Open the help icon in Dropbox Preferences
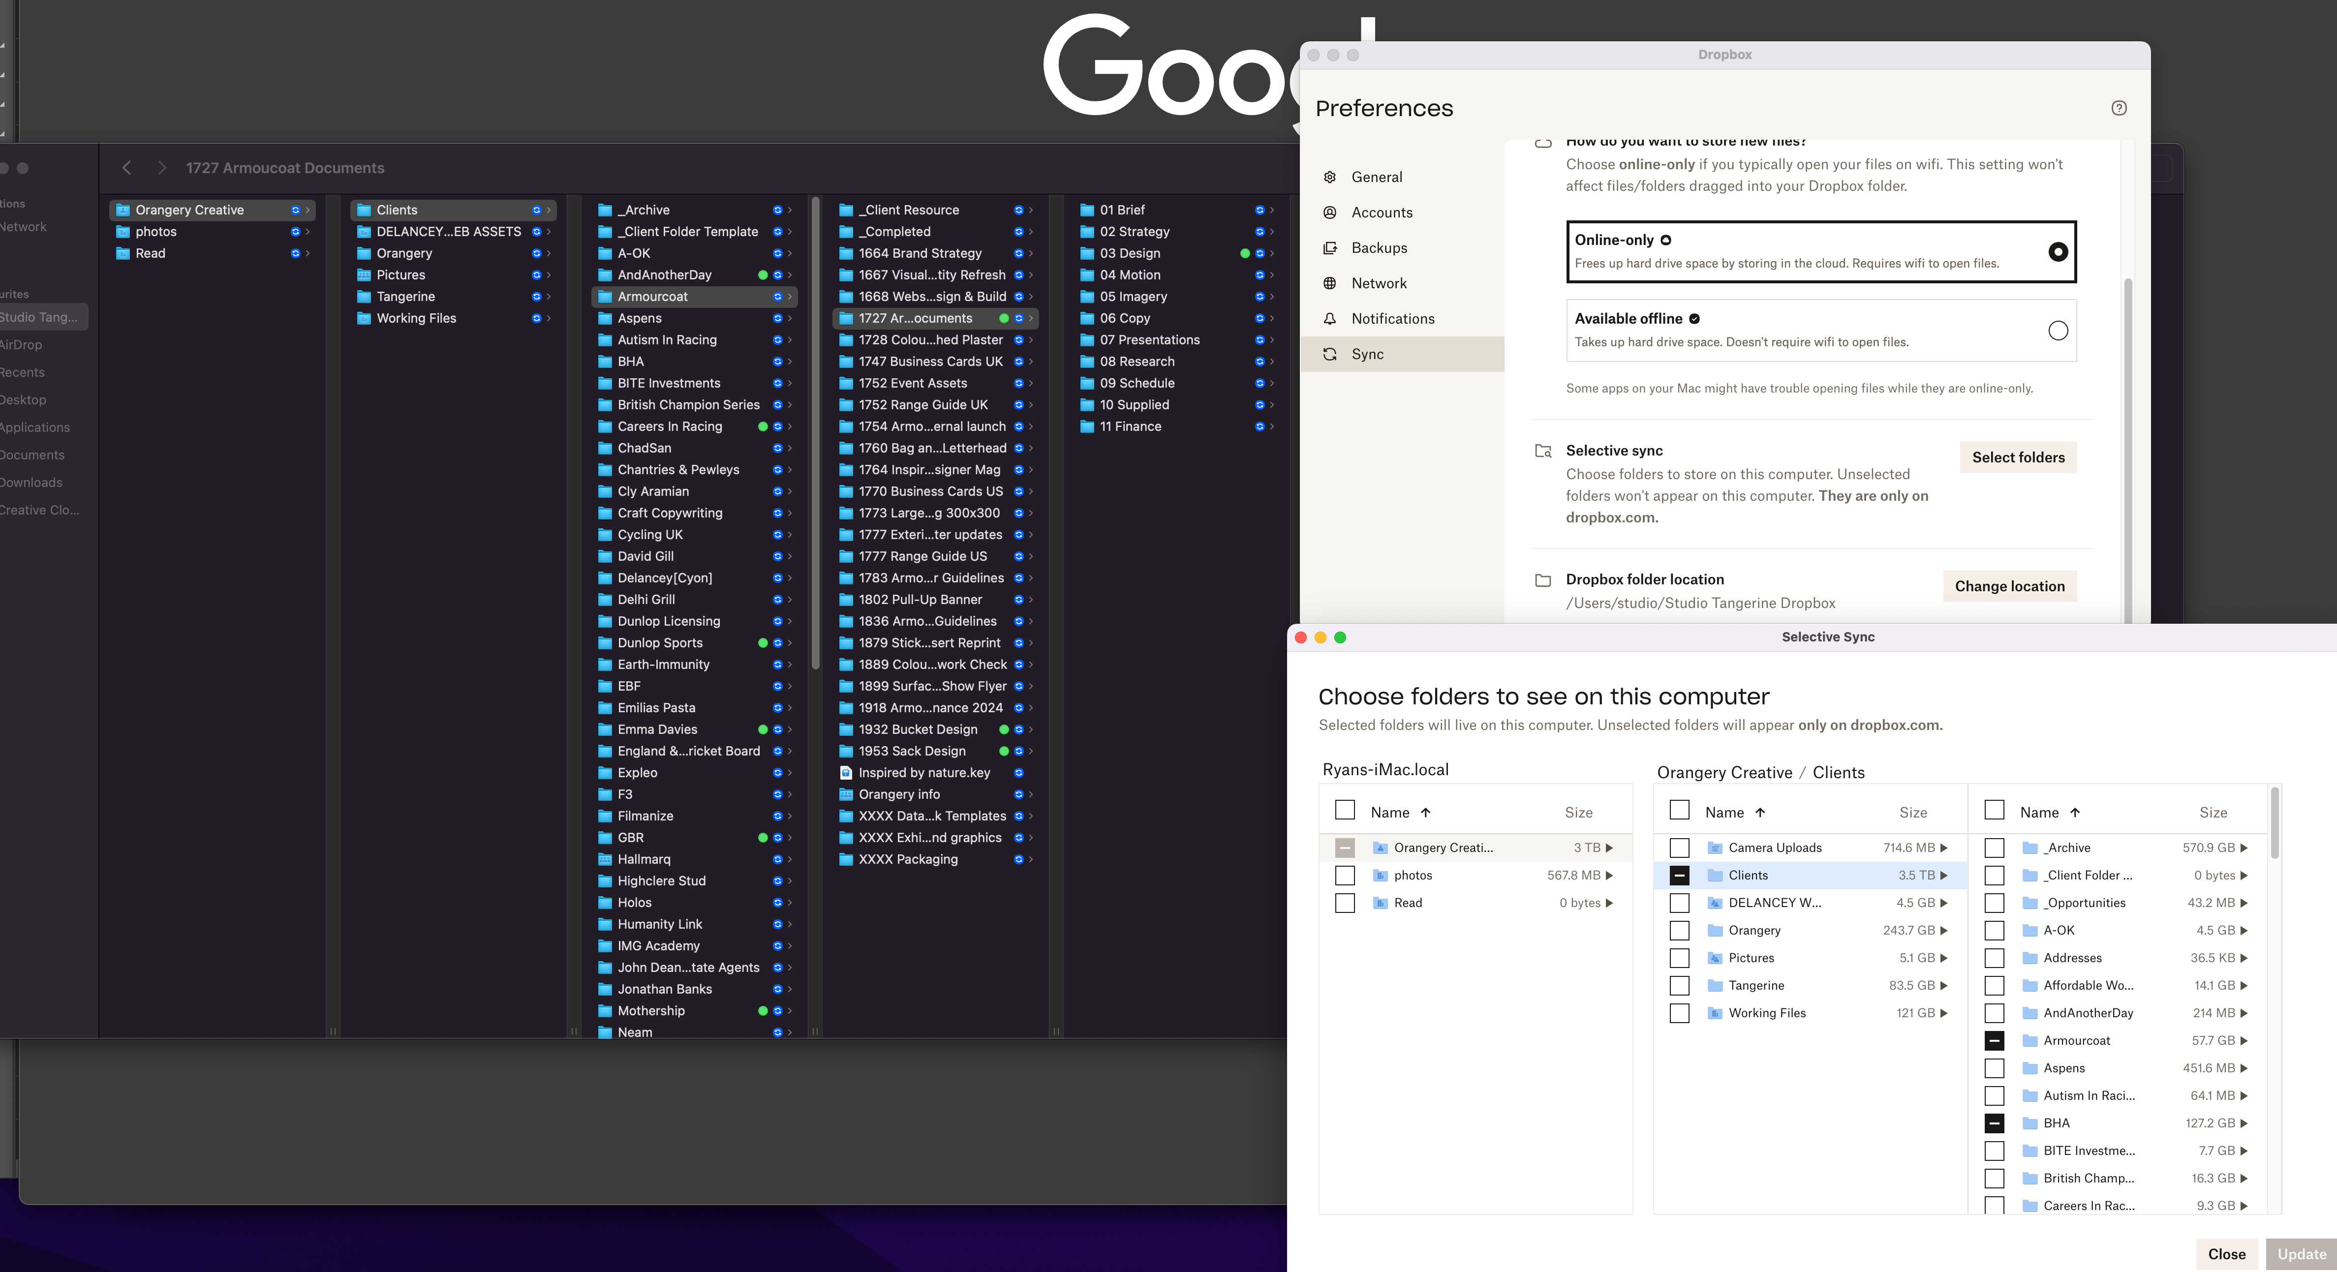This screenshot has height=1272, width=2337. pos(2119,108)
